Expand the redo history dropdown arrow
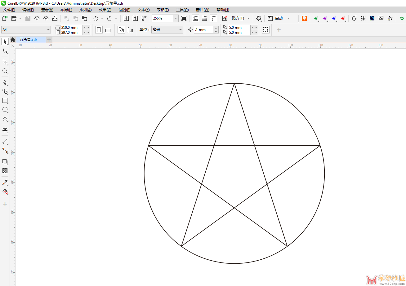This screenshot has height=286, width=406. click(116, 18)
